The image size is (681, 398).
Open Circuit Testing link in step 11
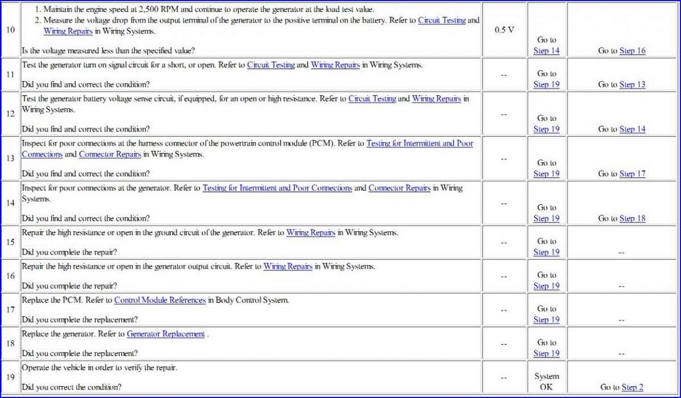[271, 65]
